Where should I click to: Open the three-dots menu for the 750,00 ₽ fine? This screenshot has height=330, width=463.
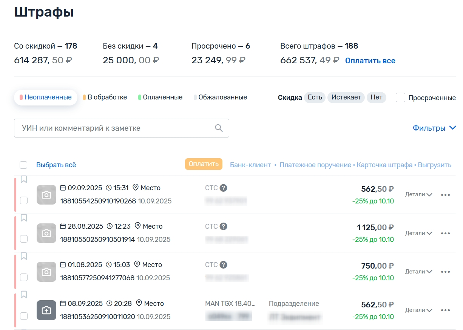(x=445, y=272)
